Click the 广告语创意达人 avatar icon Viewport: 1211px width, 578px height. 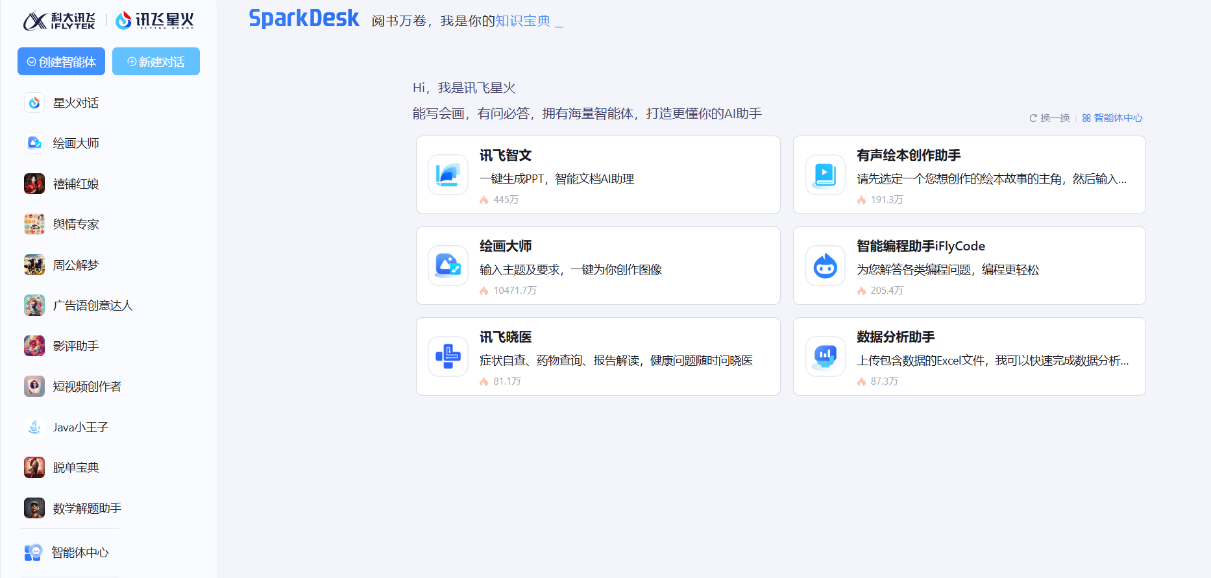click(x=34, y=305)
